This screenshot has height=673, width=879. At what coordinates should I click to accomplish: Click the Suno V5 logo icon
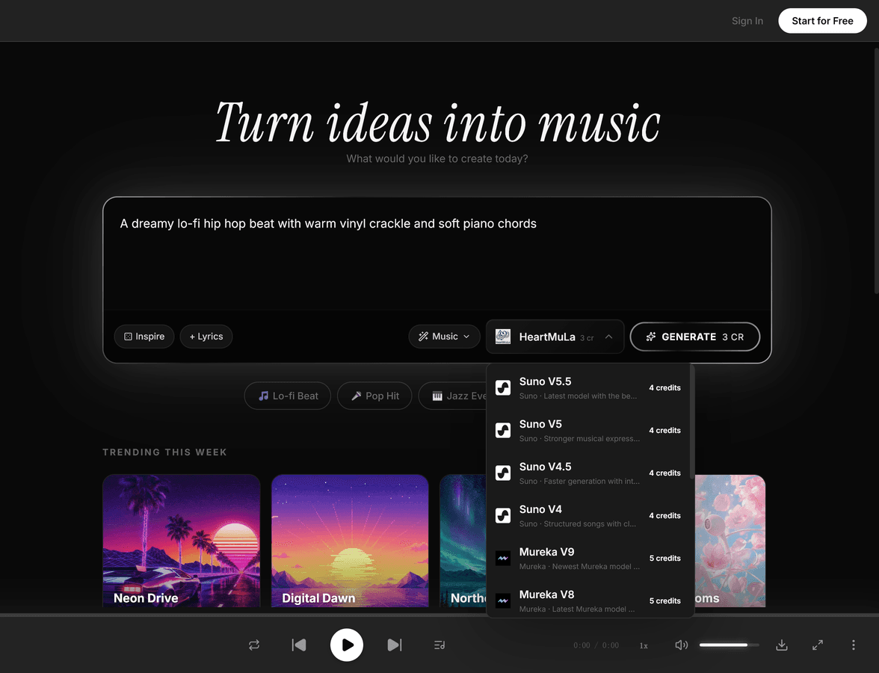(503, 430)
